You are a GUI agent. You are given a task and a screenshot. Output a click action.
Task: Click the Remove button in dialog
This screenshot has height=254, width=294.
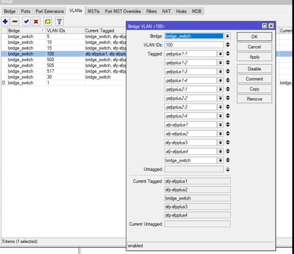click(254, 99)
